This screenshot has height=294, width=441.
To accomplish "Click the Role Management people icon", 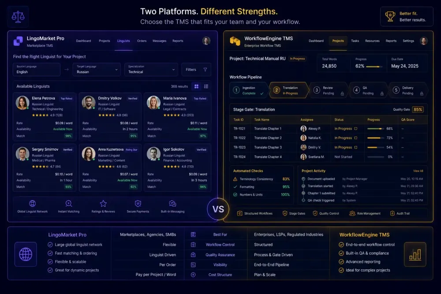I will click(x=352, y=213).
